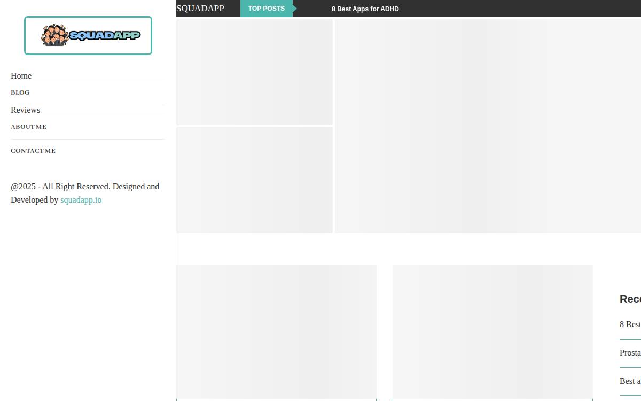The height and width of the screenshot is (401, 641).
Task: Open the first post card thumbnail below
Action: click(276, 332)
